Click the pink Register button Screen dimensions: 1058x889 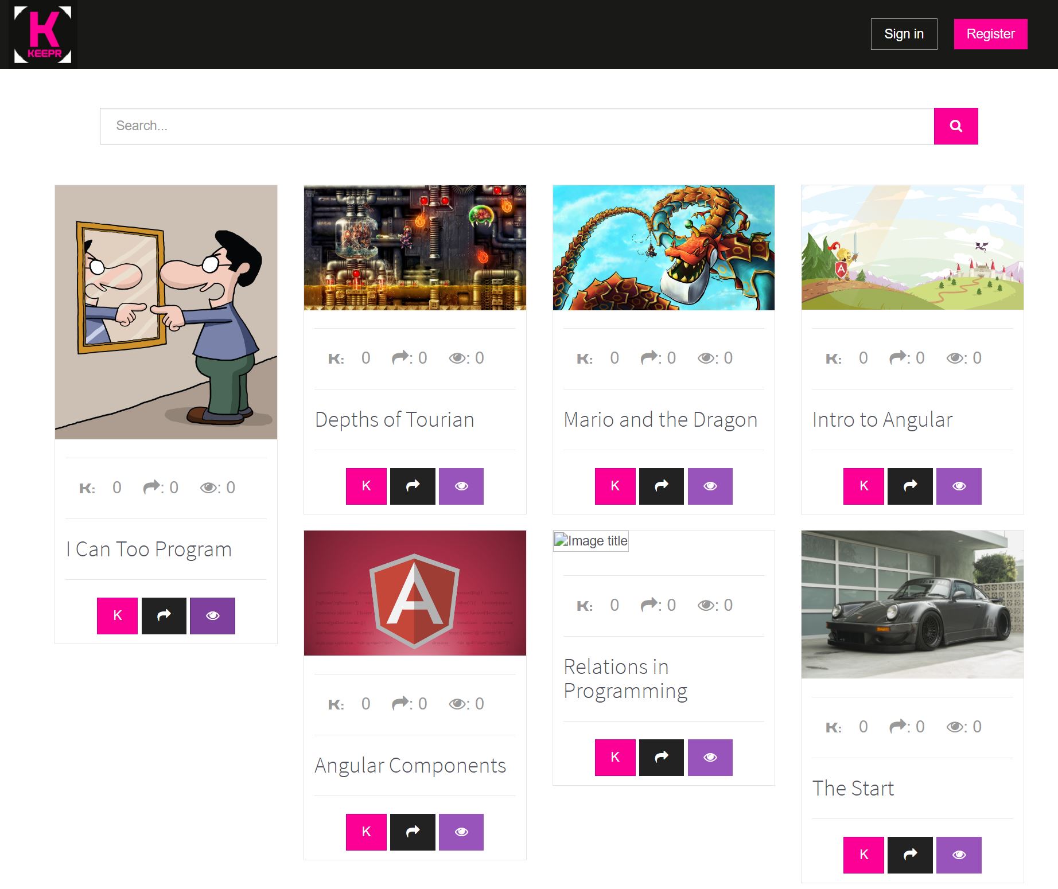coord(990,34)
